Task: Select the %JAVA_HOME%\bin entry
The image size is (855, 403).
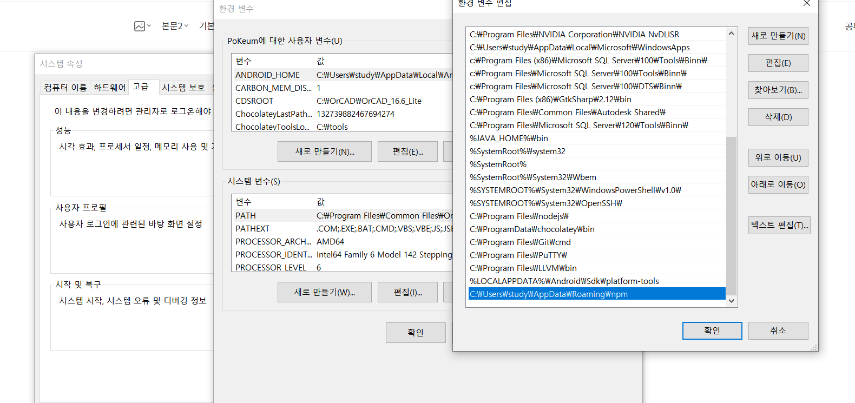Action: pyautogui.click(x=596, y=138)
